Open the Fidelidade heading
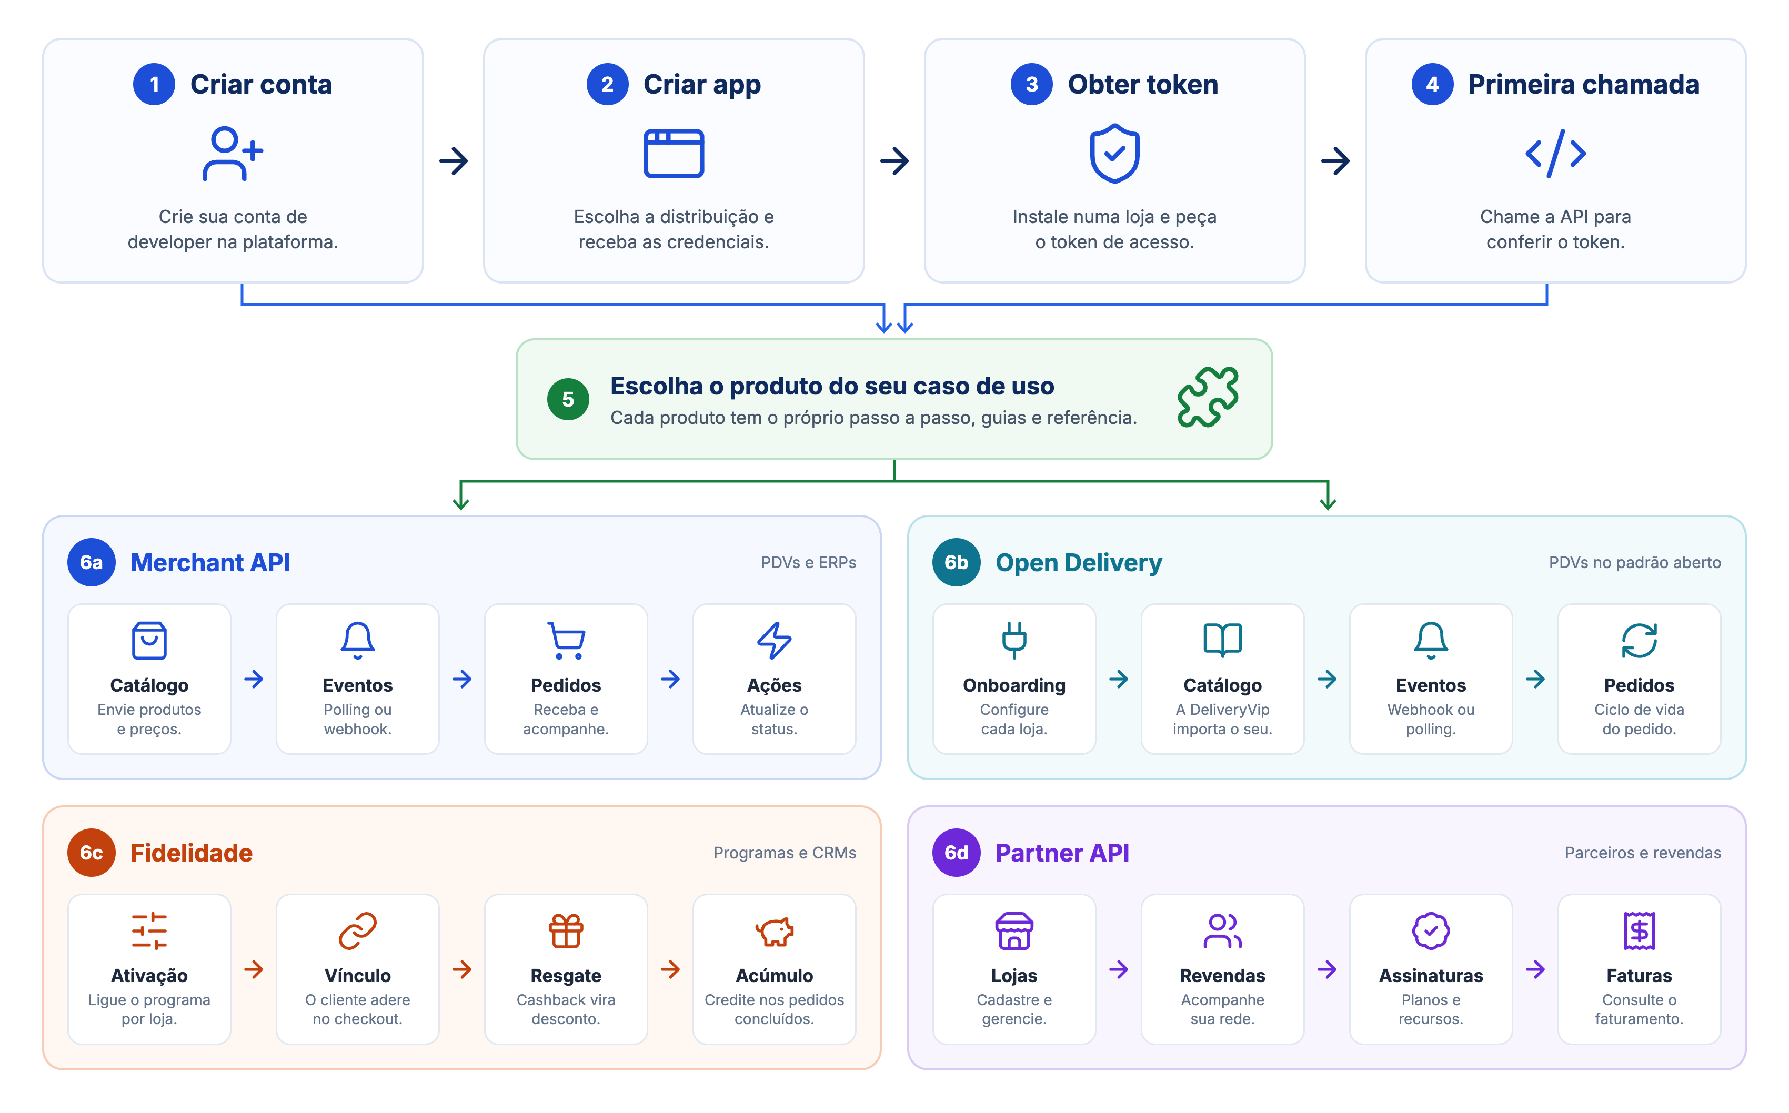Image resolution: width=1789 pixels, height=1113 pixels. (x=192, y=853)
